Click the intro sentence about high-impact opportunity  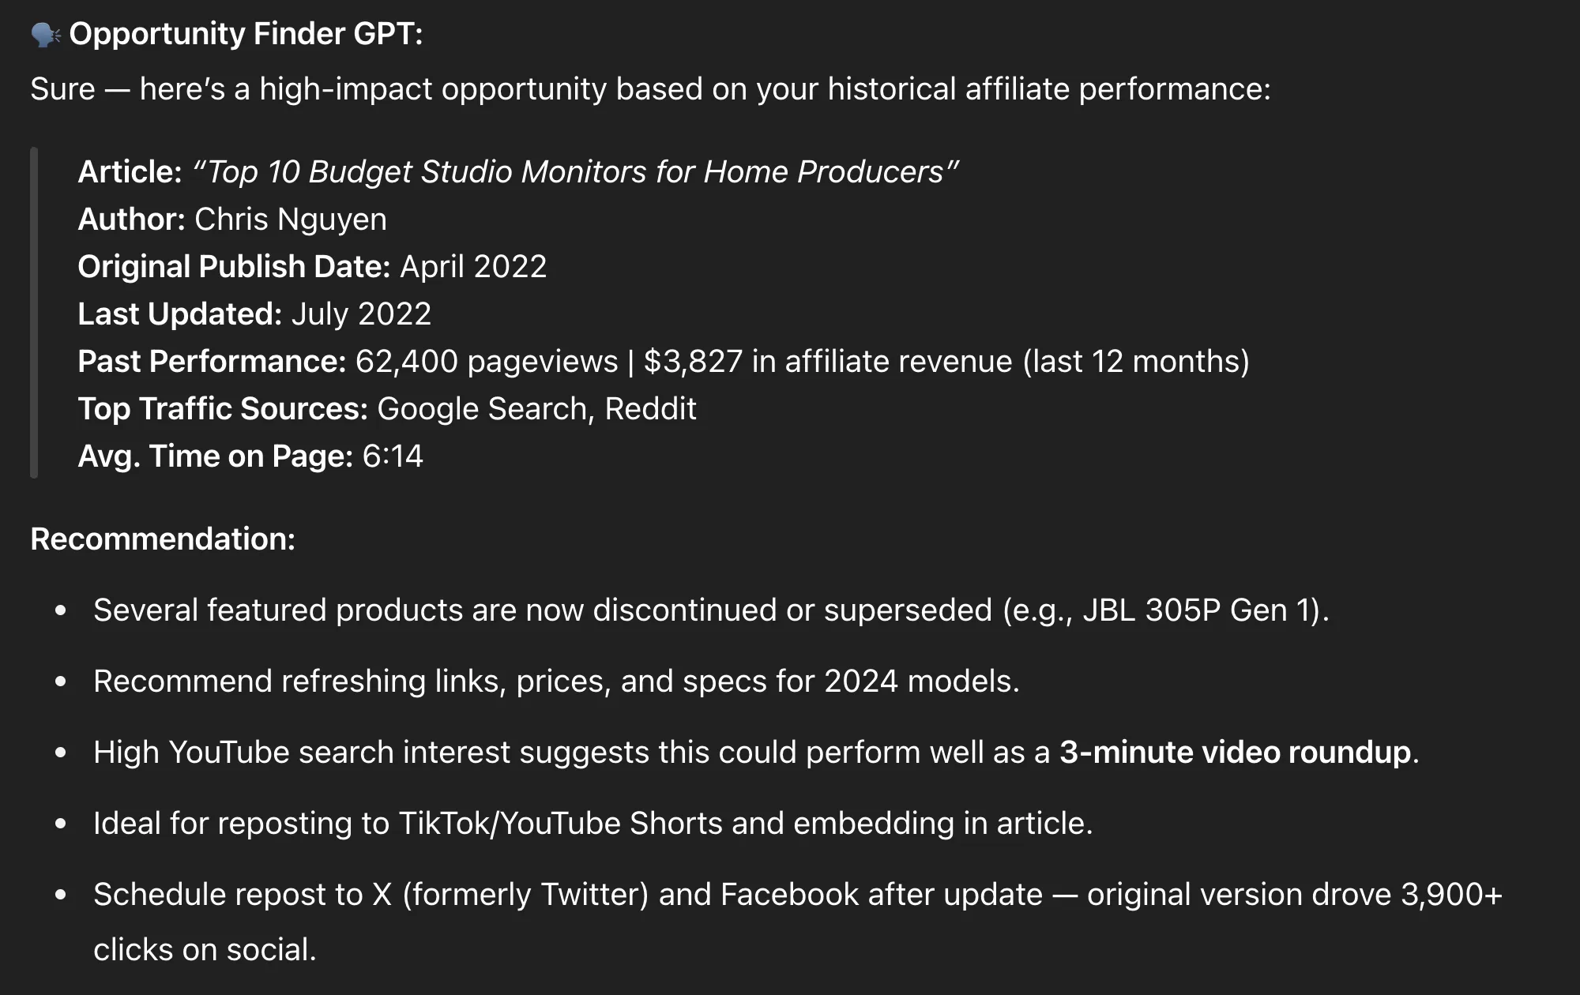point(650,88)
